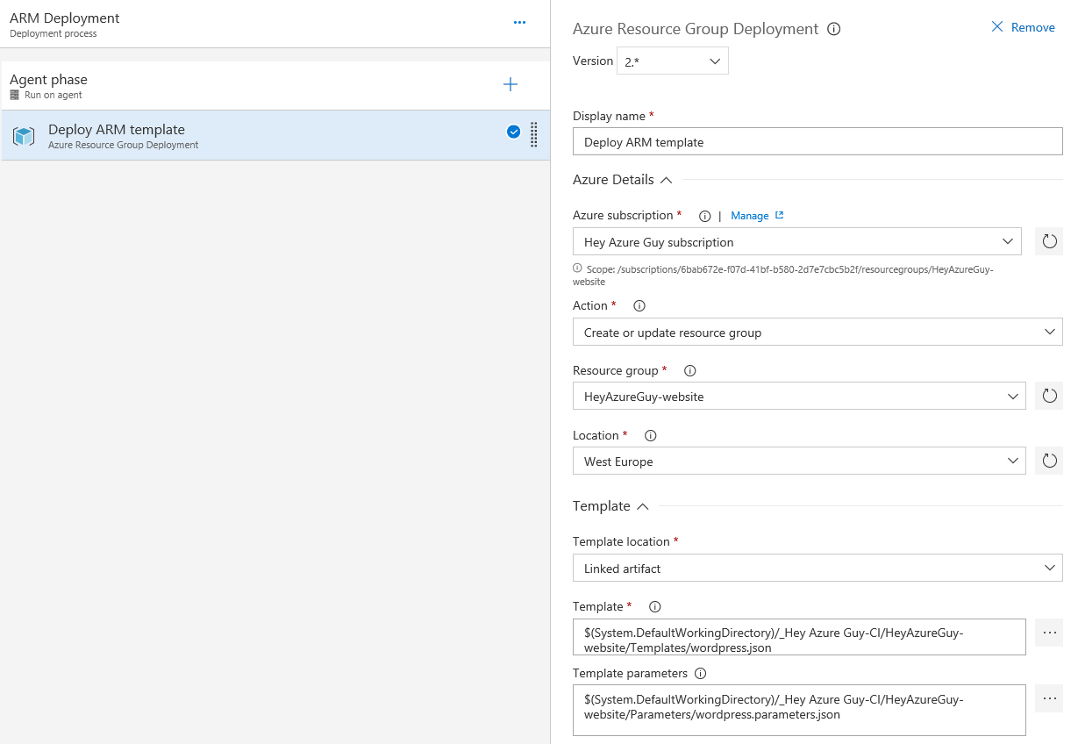This screenshot has width=1078, height=744.
Task: Refresh the Location list
Action: pyautogui.click(x=1049, y=461)
